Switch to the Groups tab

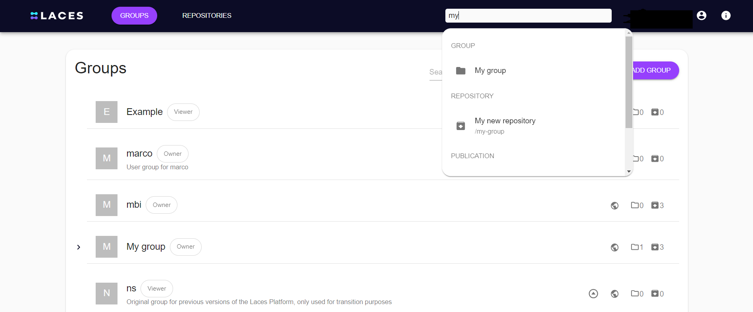134,15
